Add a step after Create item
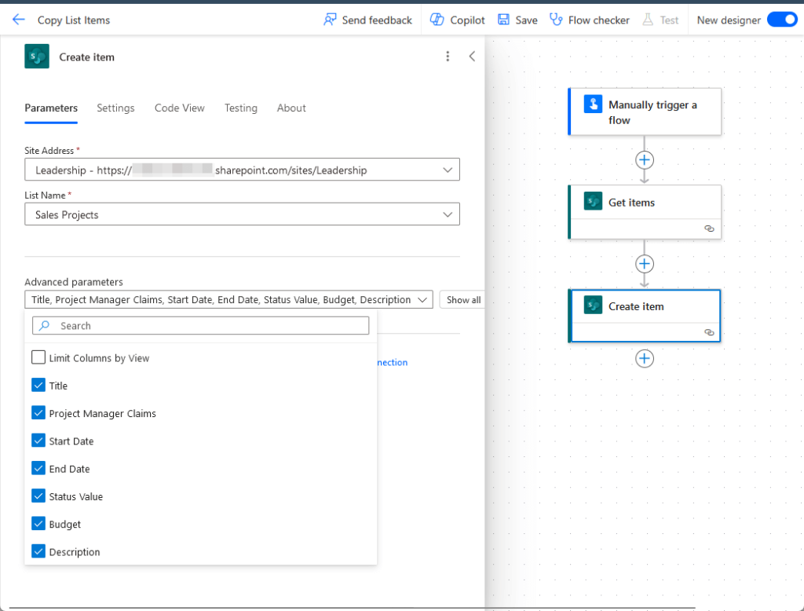Image resolution: width=804 pixels, height=611 pixels. pos(645,359)
